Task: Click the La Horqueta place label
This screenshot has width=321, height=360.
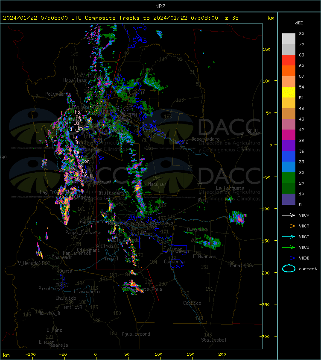Action: pyautogui.click(x=230, y=188)
